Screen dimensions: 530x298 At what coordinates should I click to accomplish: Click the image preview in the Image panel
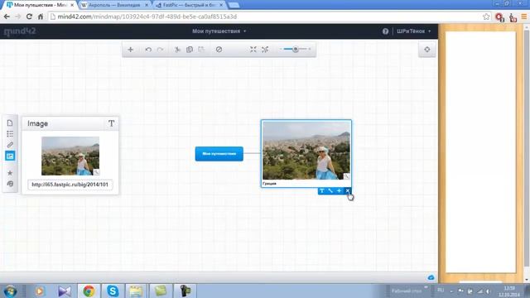[70, 156]
